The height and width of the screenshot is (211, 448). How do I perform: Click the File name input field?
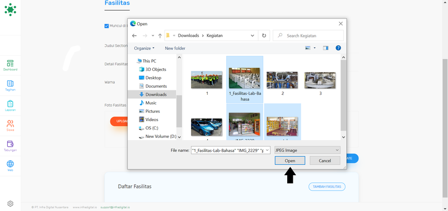(x=228, y=150)
